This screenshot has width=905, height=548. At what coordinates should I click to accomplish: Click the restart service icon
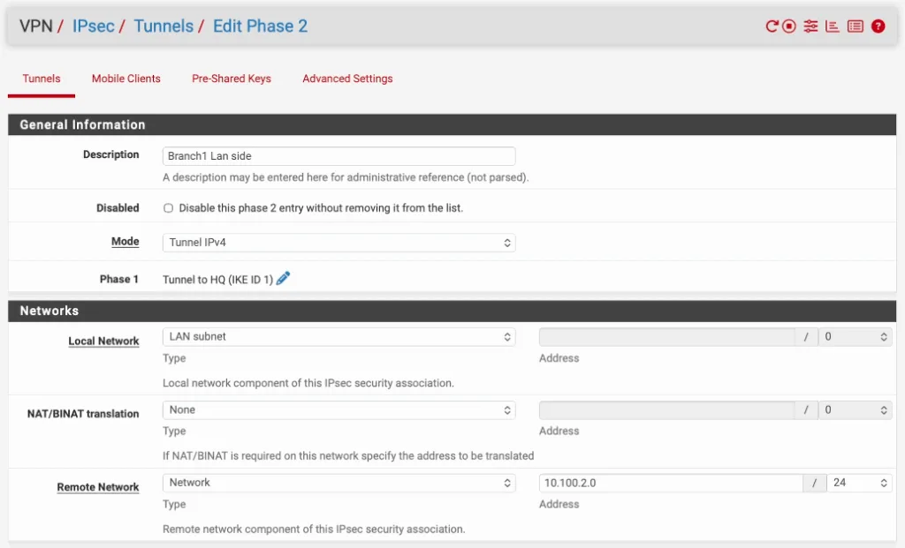[x=772, y=26]
